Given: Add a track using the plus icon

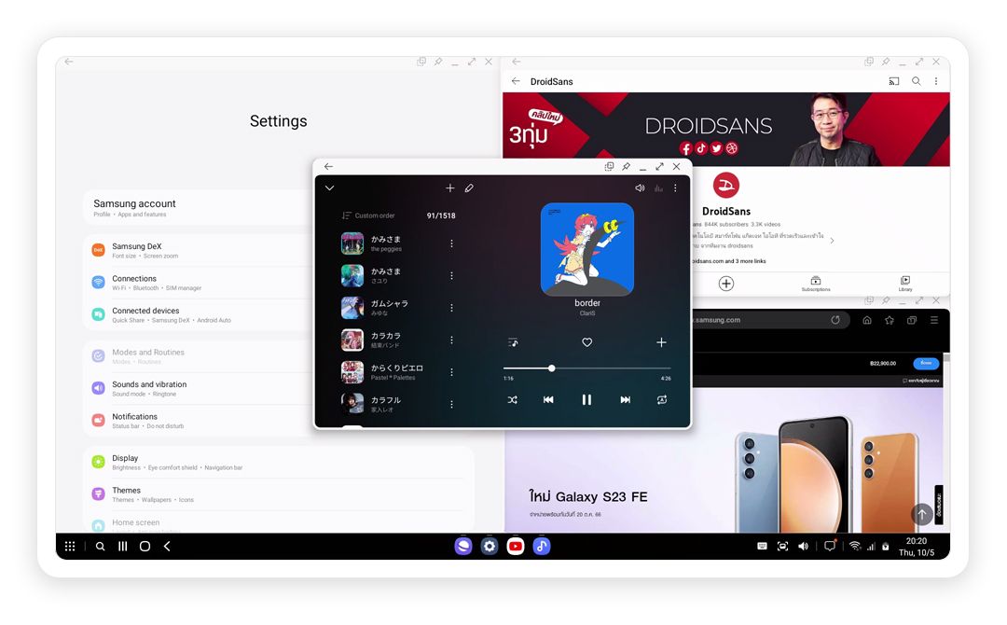Looking at the screenshot, I should [x=450, y=187].
